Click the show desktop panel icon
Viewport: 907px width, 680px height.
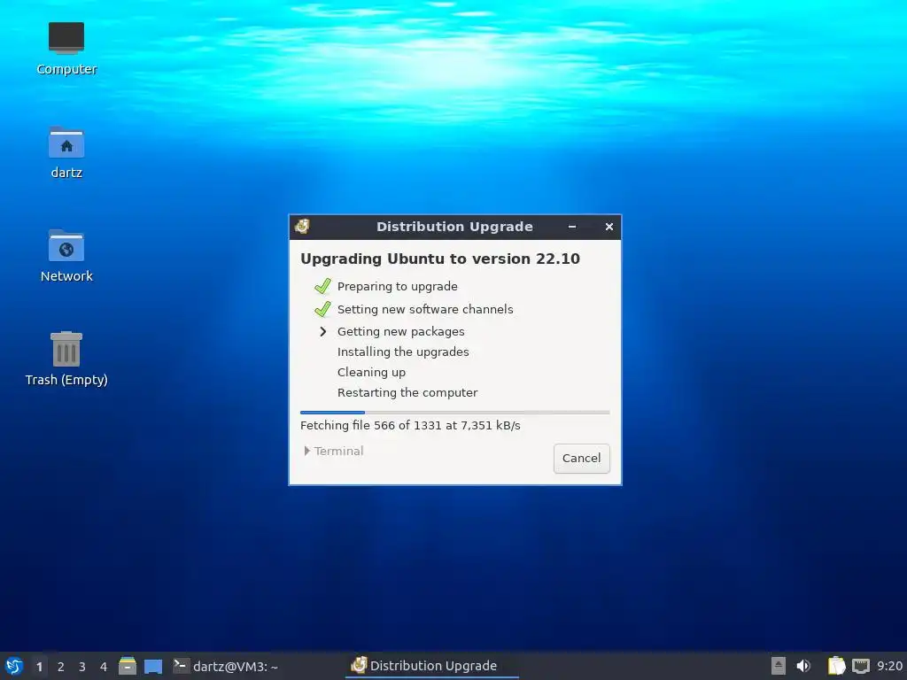153,667
